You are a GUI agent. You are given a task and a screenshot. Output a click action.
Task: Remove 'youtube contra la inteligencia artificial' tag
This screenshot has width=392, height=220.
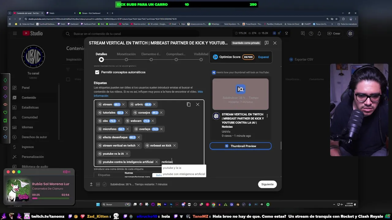point(156,162)
